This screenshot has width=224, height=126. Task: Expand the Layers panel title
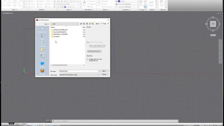pyautogui.click(x=69, y=9)
